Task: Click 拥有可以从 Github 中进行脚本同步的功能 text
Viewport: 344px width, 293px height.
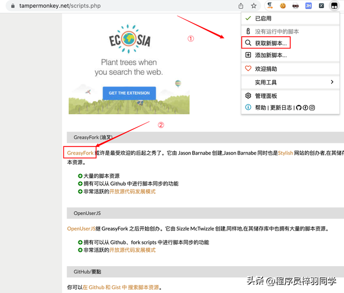Action: click(x=131, y=184)
